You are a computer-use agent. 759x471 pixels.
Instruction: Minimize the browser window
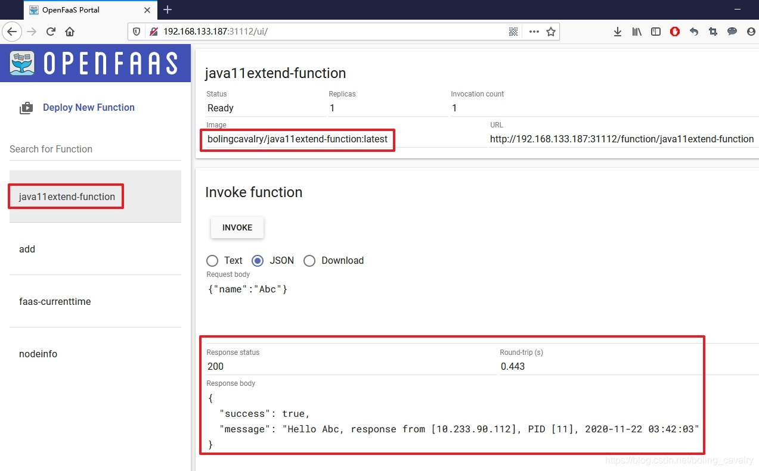coord(738,10)
